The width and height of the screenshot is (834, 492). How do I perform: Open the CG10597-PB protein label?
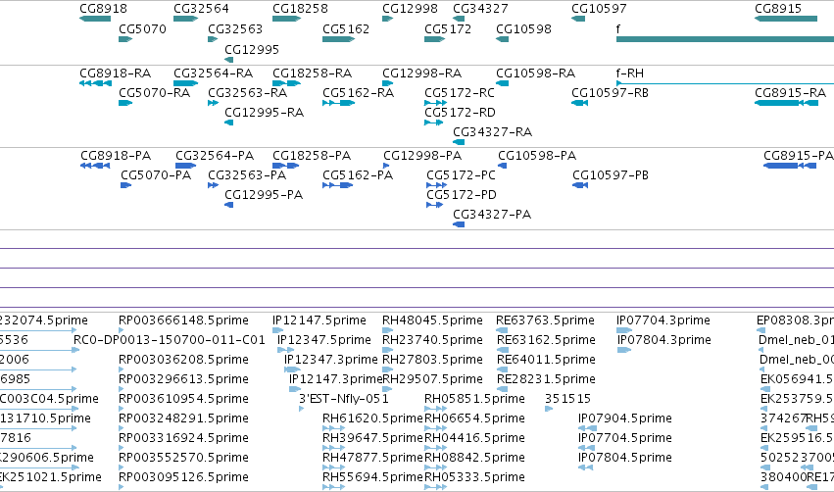click(x=611, y=175)
